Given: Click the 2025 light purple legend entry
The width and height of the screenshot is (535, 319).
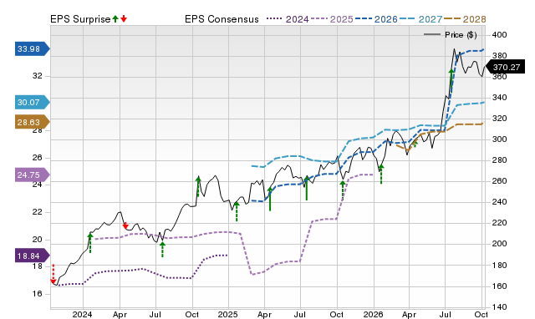Looking at the screenshot, I should (332, 19).
